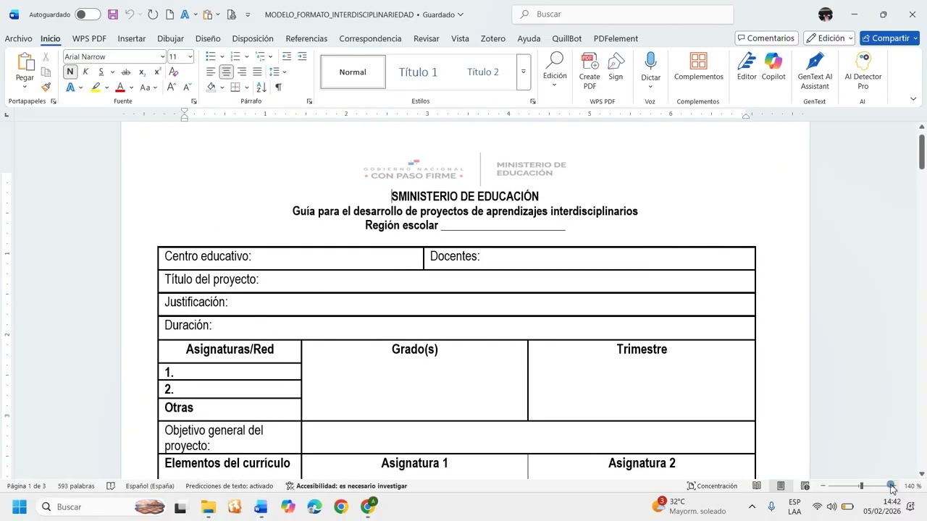Open AI Detector Pro

click(863, 71)
